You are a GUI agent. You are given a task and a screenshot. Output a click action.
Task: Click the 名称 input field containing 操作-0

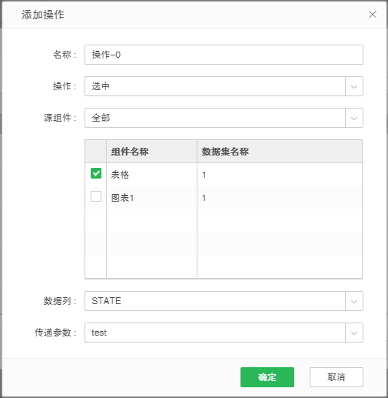click(x=224, y=55)
